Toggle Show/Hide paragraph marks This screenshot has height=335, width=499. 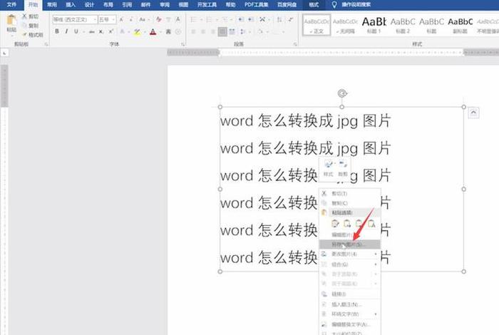(x=291, y=20)
